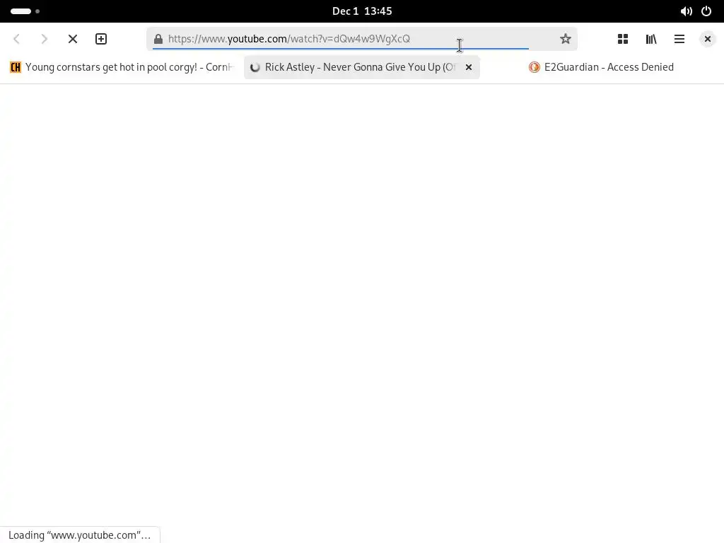Stop loading the current page
The width and height of the screenshot is (724, 543).
(73, 39)
